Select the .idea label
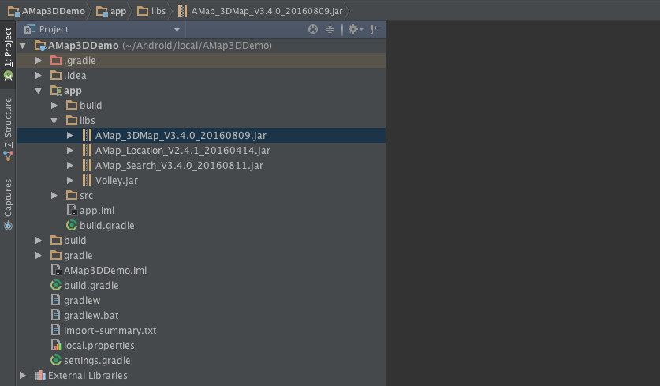 click(75, 76)
